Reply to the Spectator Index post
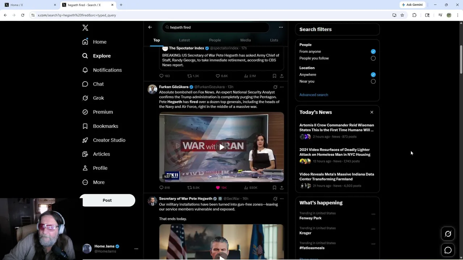 coord(165,76)
